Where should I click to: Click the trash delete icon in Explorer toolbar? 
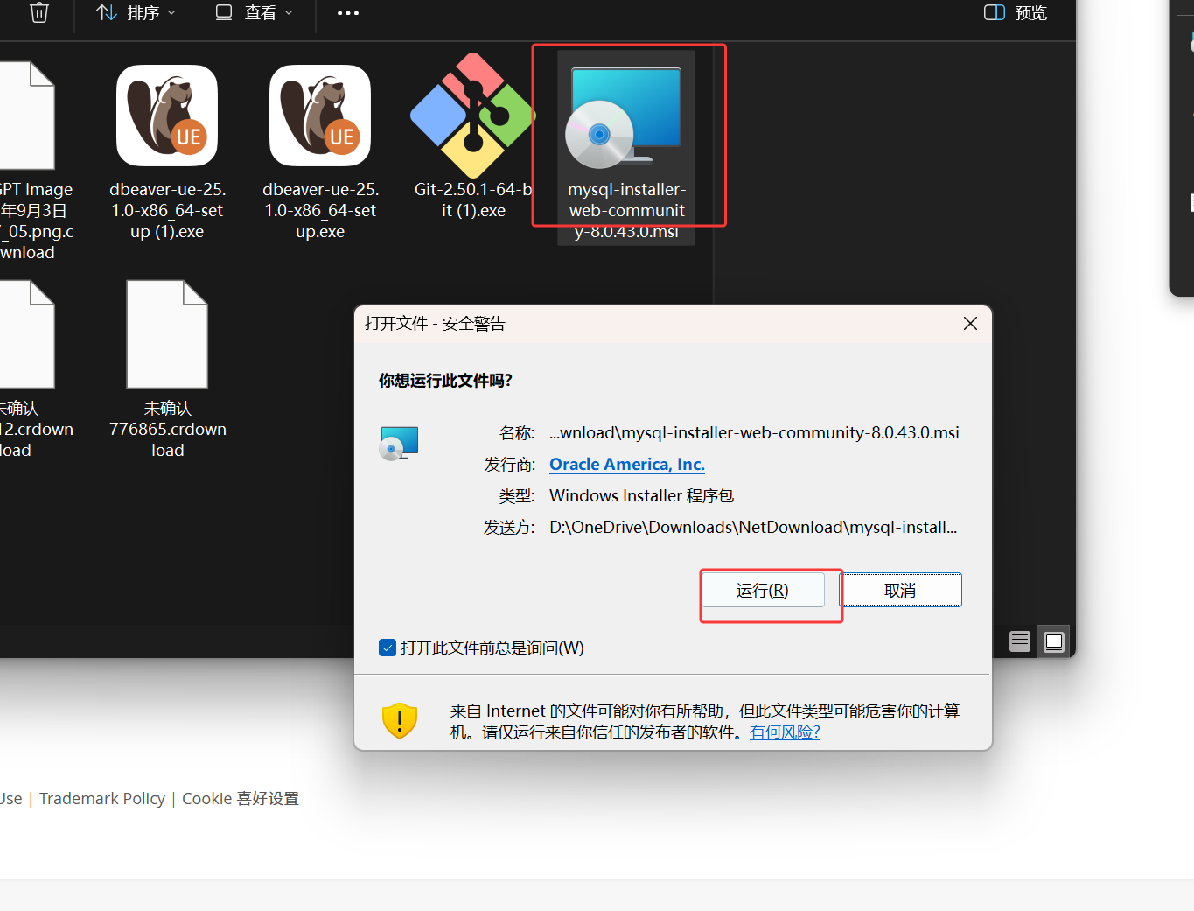(x=39, y=12)
